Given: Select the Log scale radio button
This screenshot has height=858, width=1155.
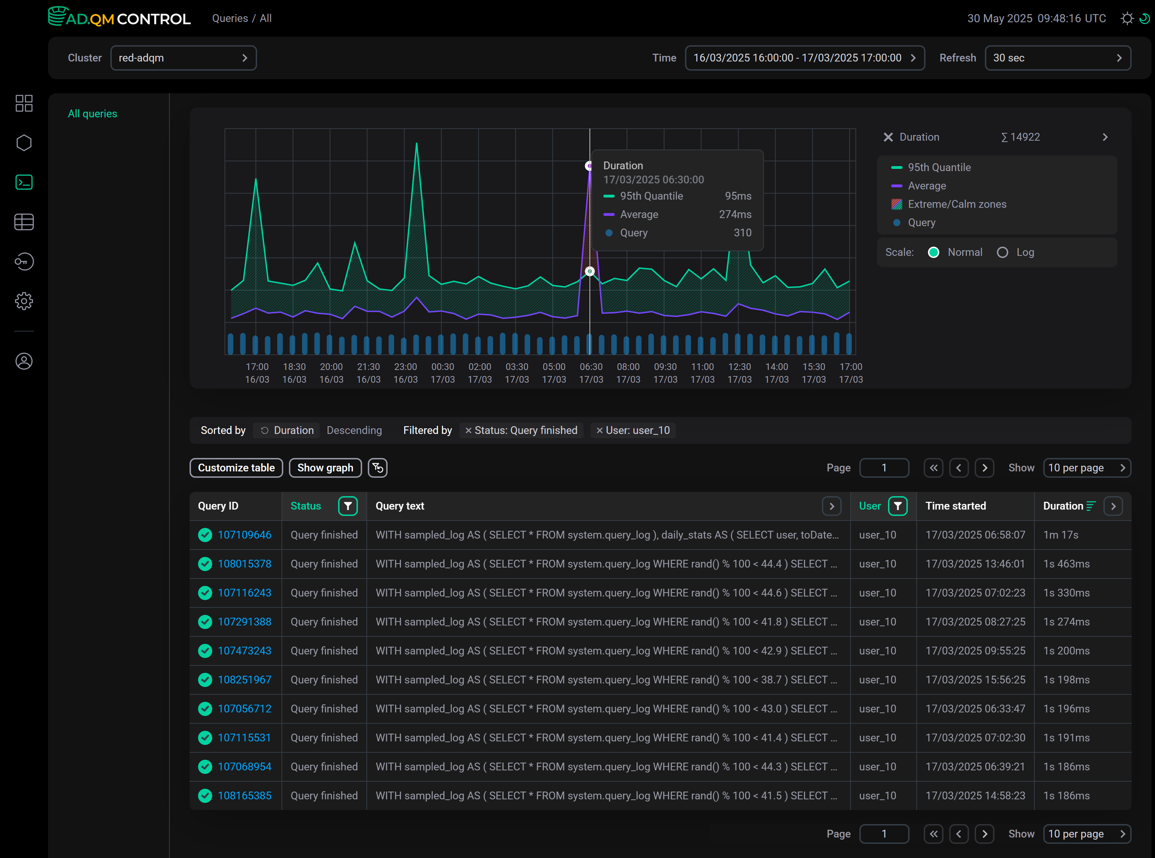Looking at the screenshot, I should 1003,252.
